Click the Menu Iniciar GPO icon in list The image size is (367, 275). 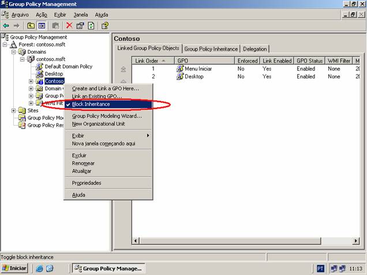(x=180, y=69)
